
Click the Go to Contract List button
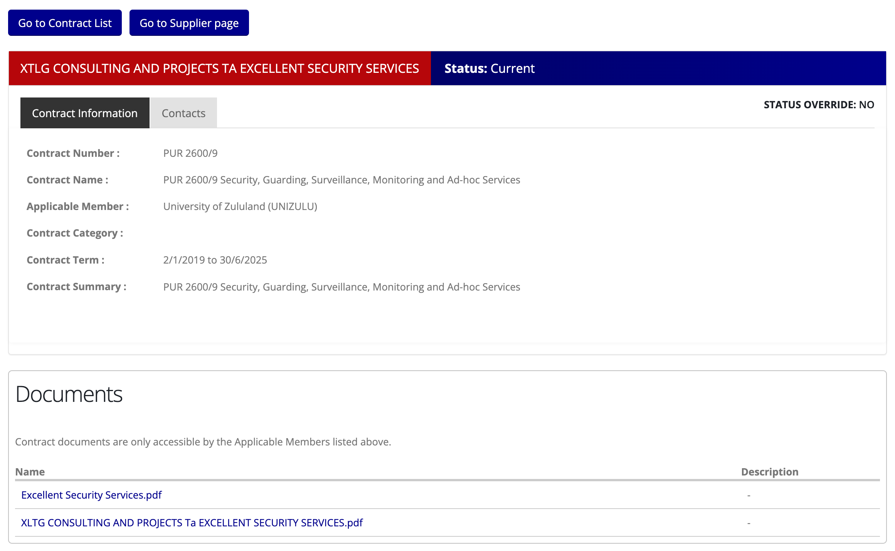click(65, 23)
